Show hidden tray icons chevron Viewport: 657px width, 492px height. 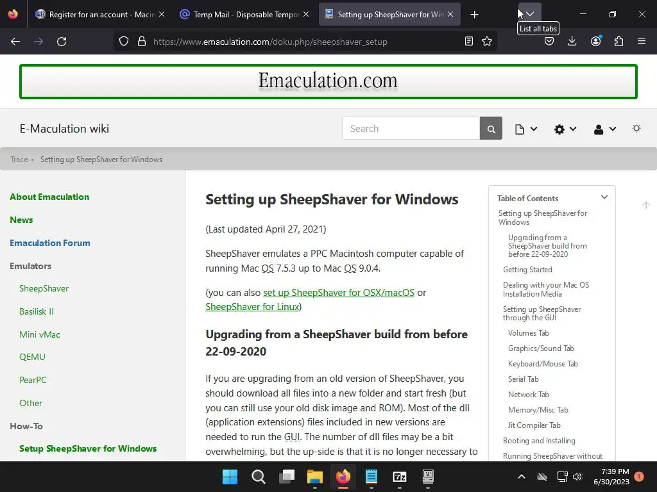coord(522,477)
